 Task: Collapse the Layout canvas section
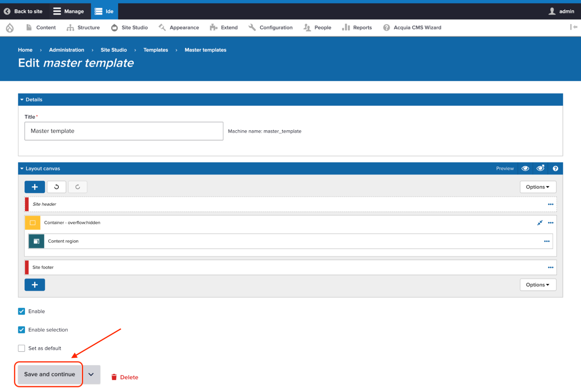40,169
